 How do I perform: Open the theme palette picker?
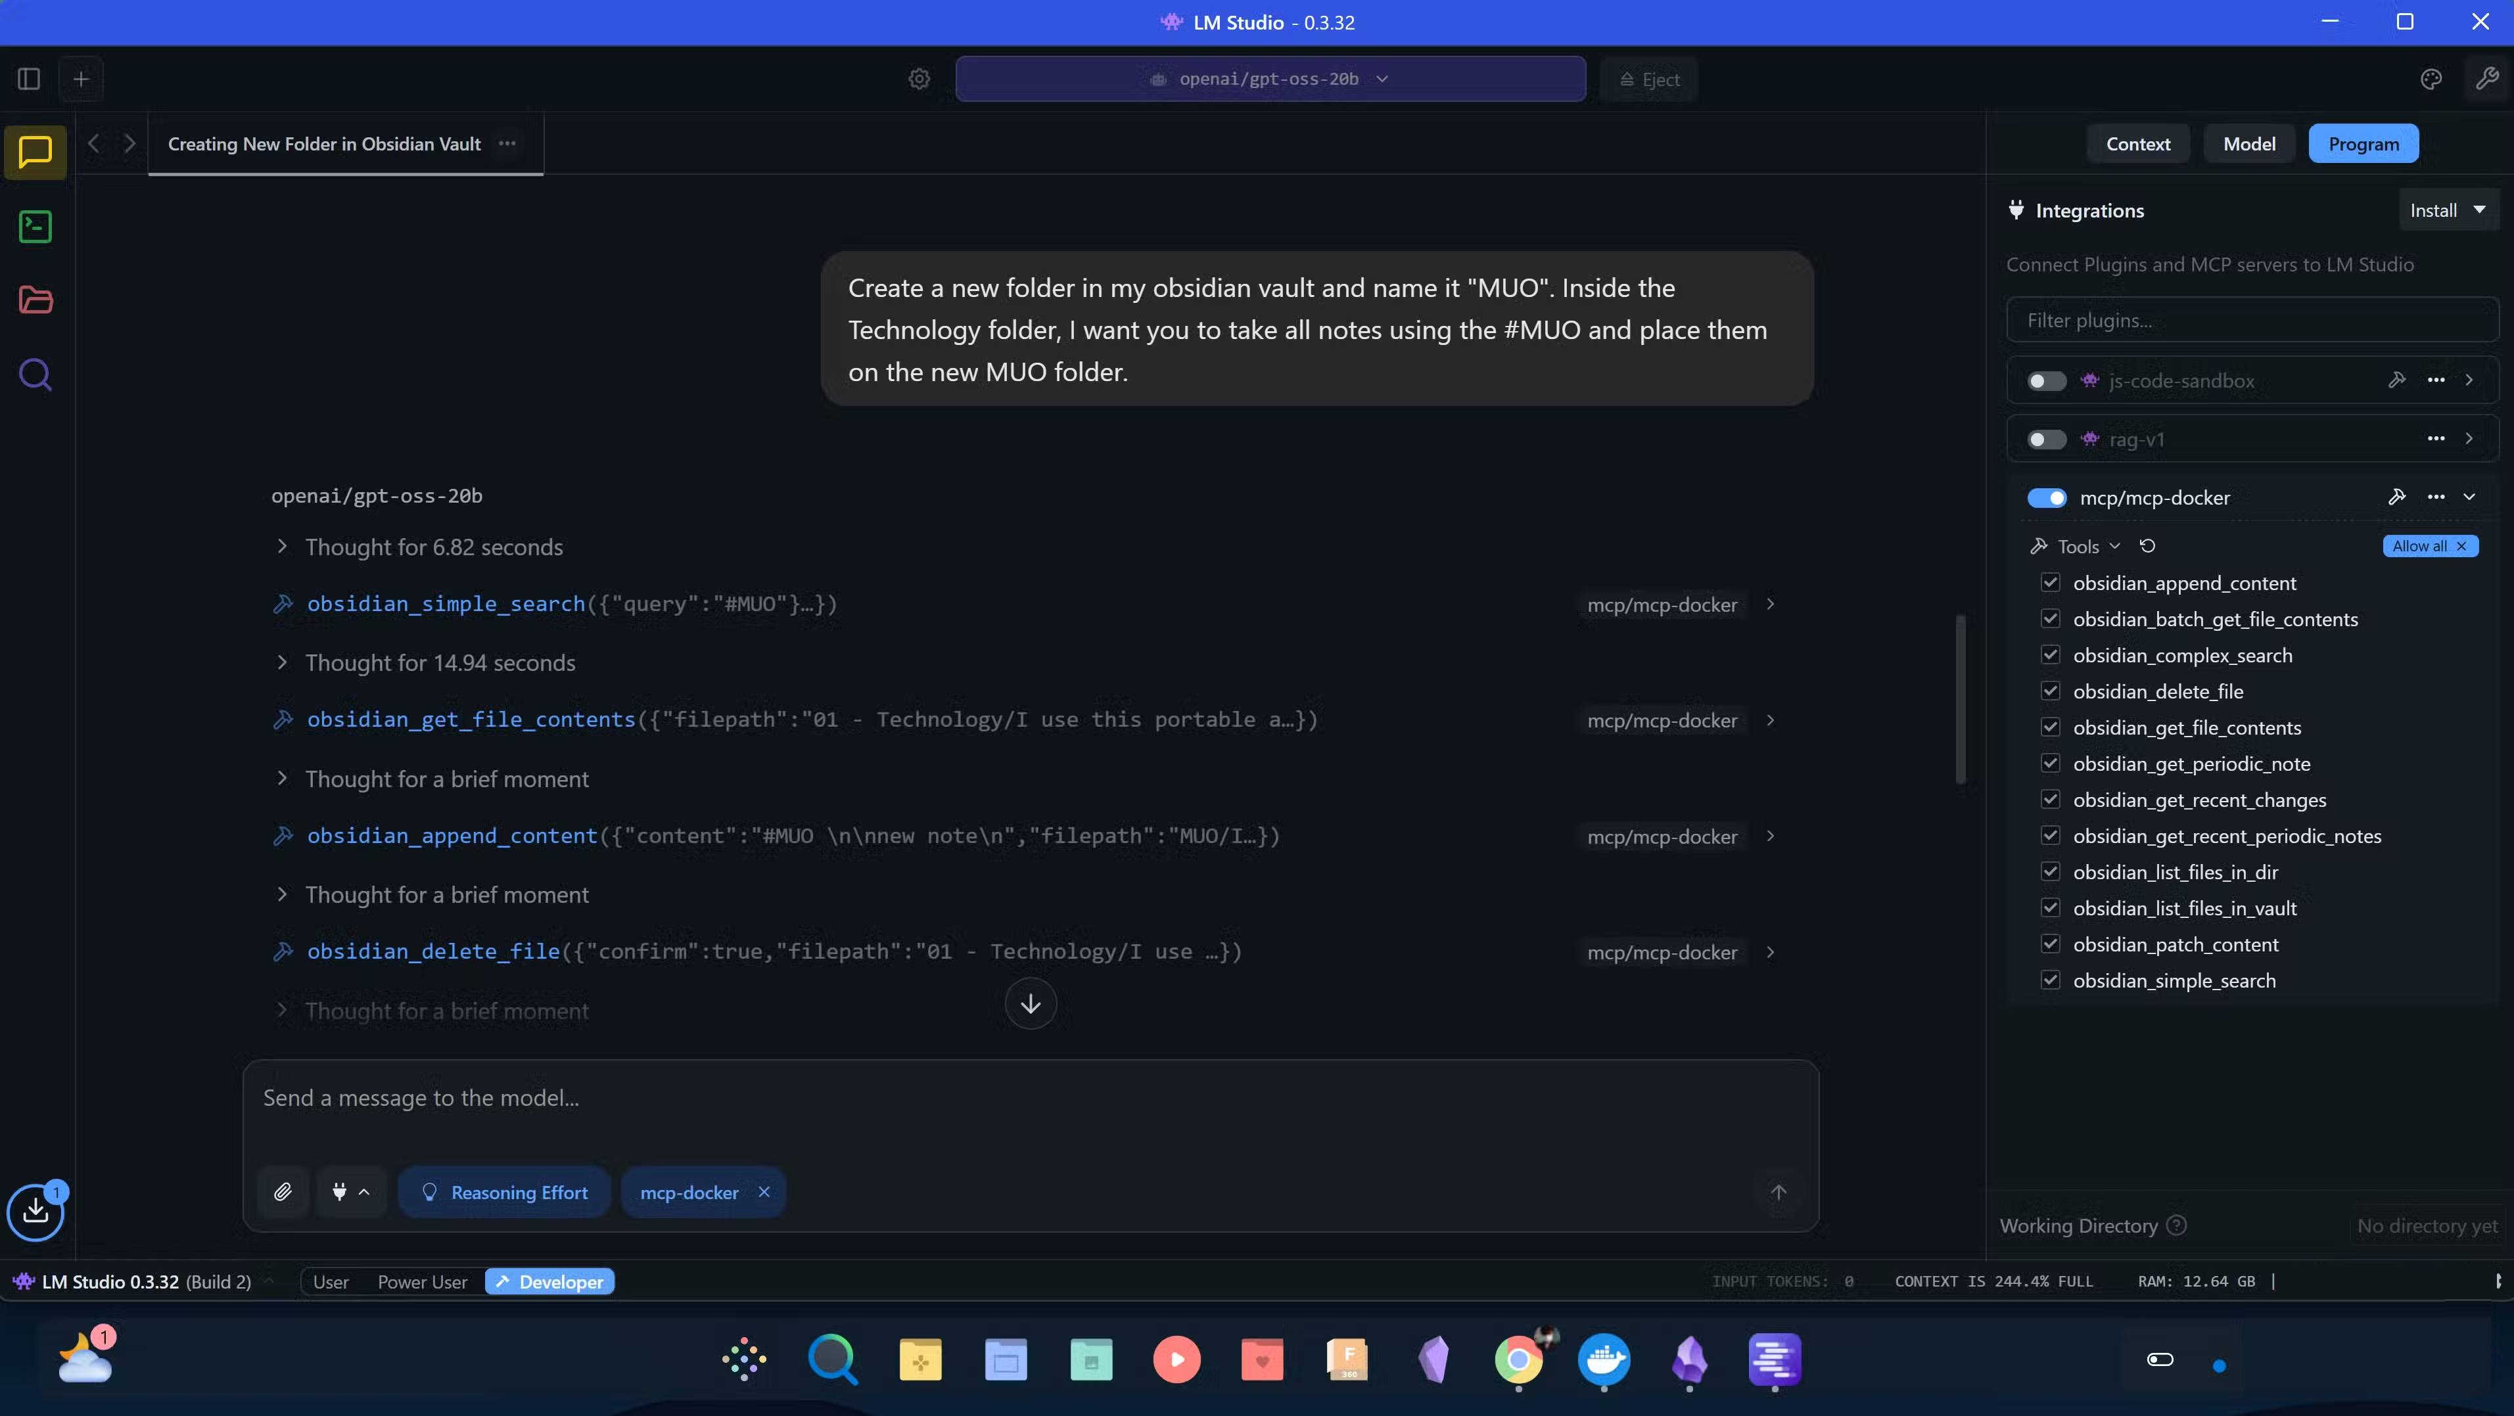[2431, 79]
